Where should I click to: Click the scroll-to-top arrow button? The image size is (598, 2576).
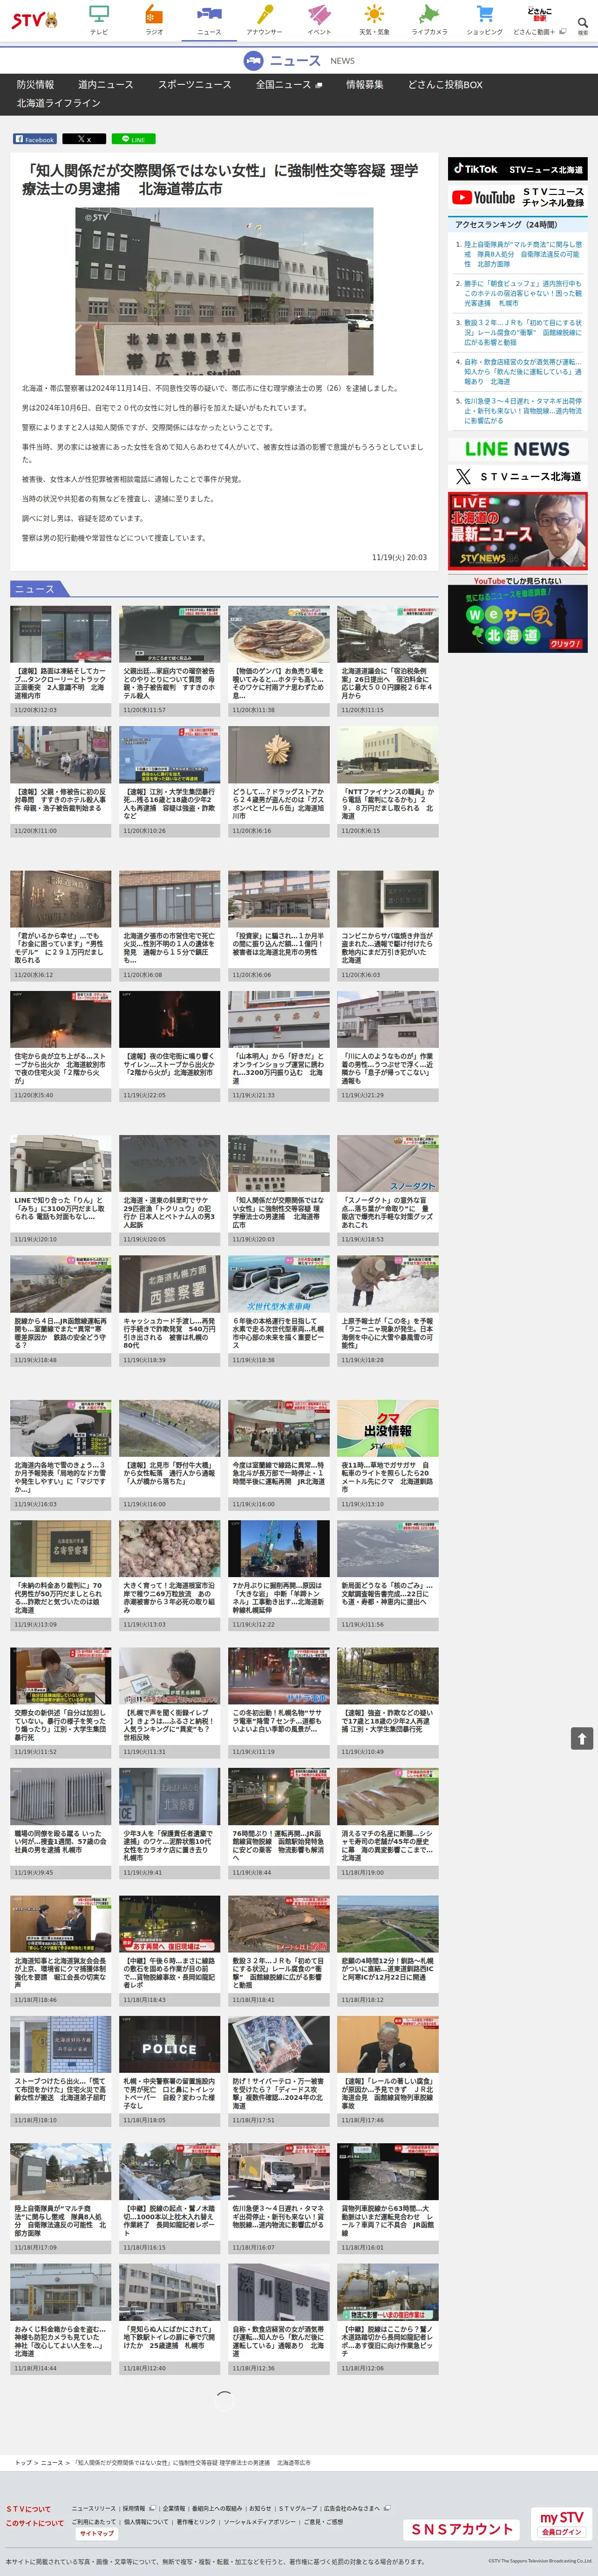[x=581, y=1738]
